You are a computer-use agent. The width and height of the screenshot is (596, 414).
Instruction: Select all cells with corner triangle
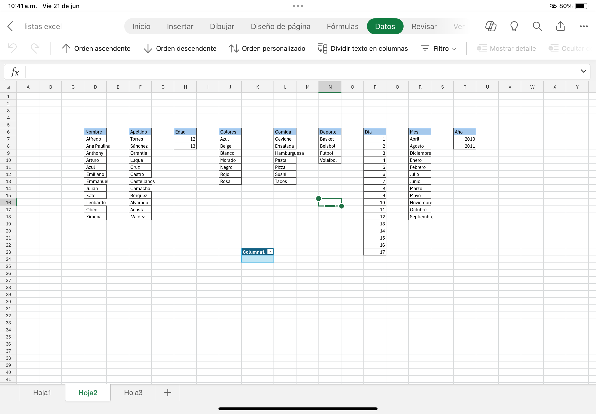click(x=8, y=87)
